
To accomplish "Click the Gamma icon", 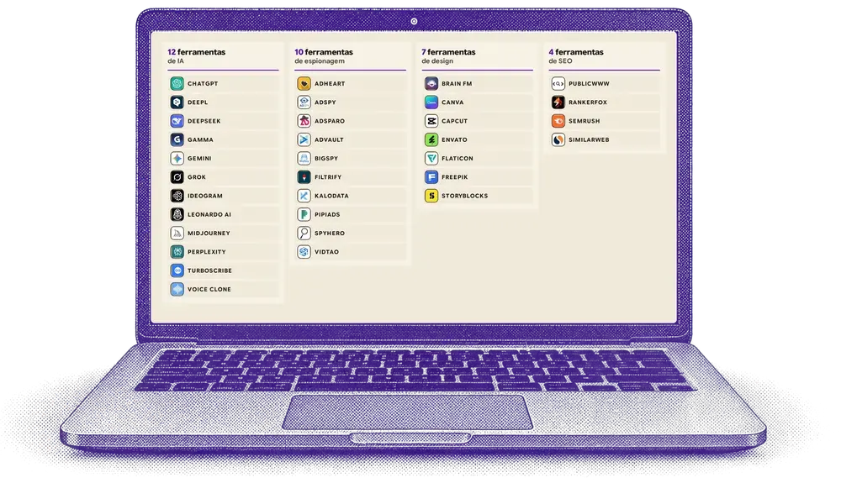I will click(177, 139).
